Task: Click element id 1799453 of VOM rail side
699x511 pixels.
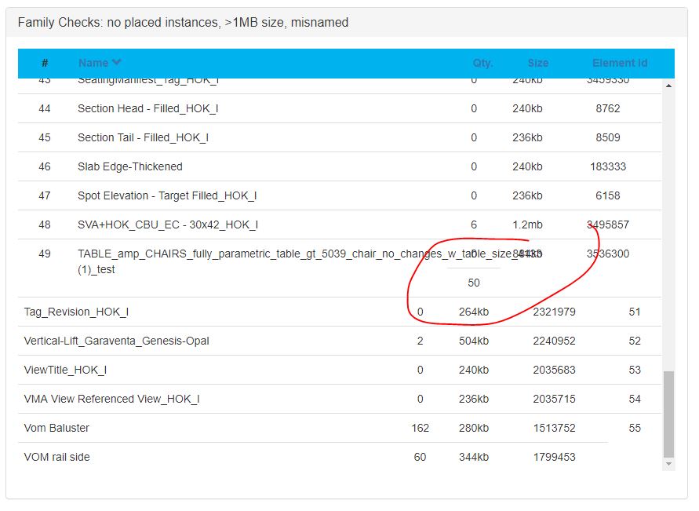Action: coord(554,457)
